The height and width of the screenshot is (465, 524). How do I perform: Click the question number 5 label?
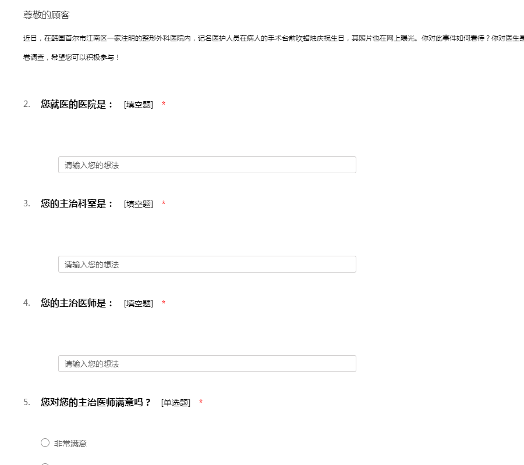27,402
